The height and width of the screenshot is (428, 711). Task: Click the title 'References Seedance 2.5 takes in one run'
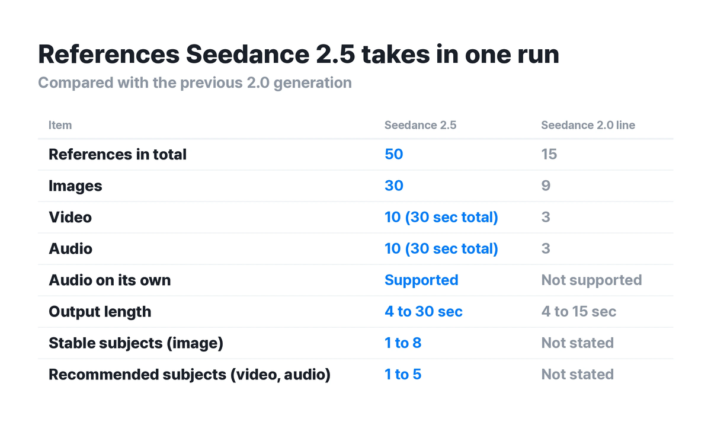299,55
